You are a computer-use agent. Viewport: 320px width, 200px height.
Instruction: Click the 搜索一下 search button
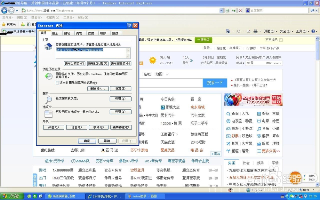[215, 83]
